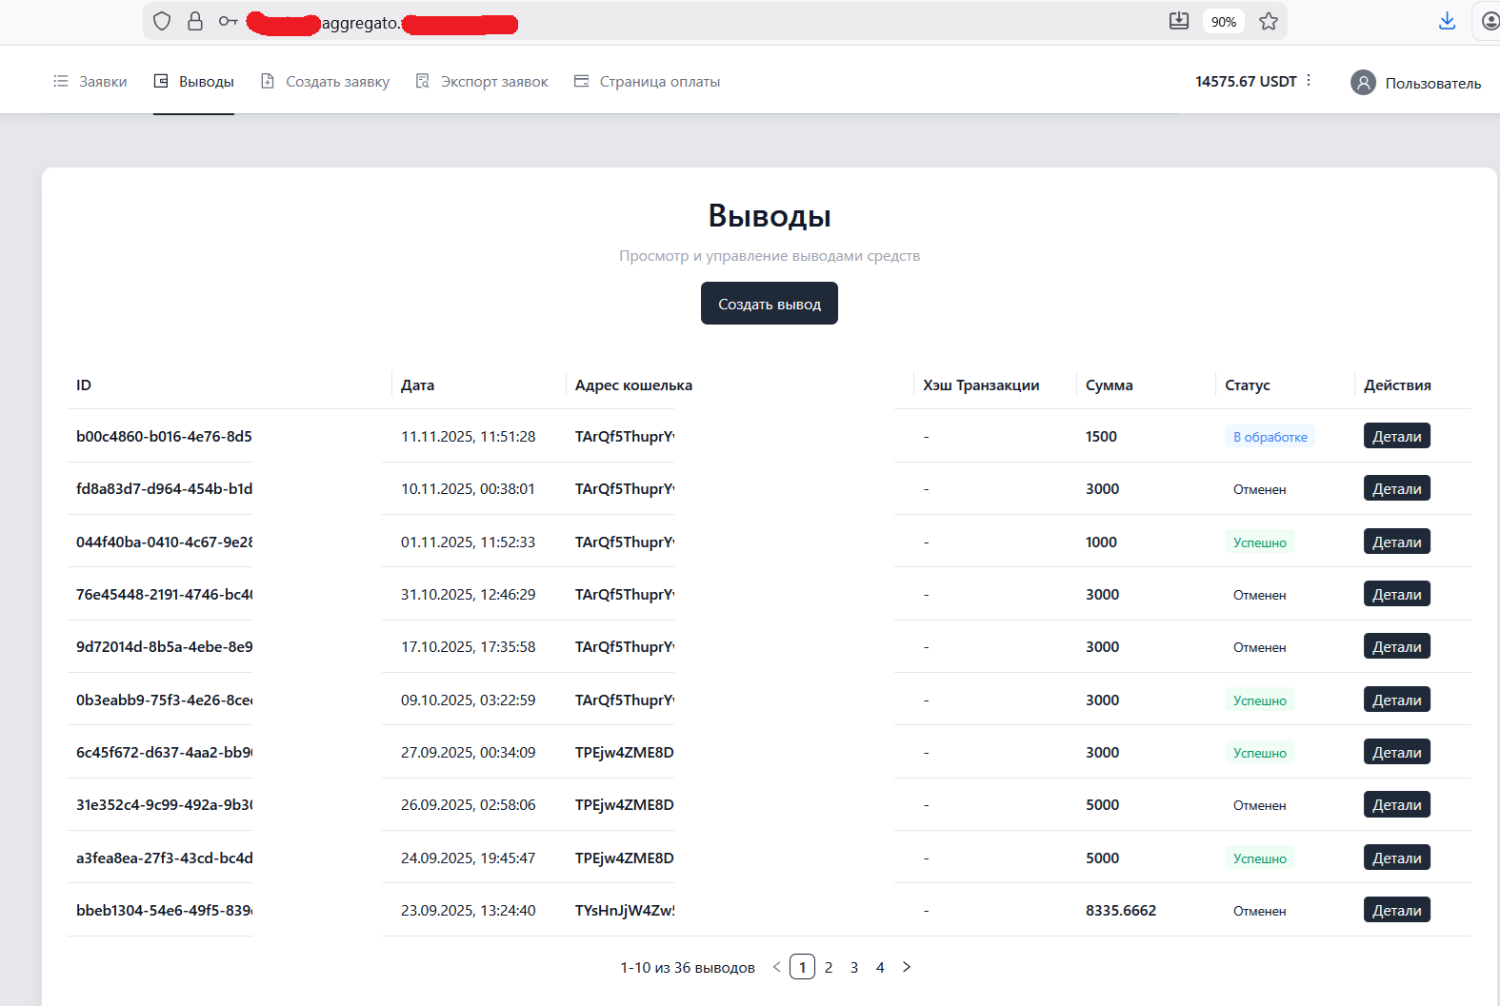Click the key saved-password icon
The height and width of the screenshot is (1006, 1500).
click(228, 21)
